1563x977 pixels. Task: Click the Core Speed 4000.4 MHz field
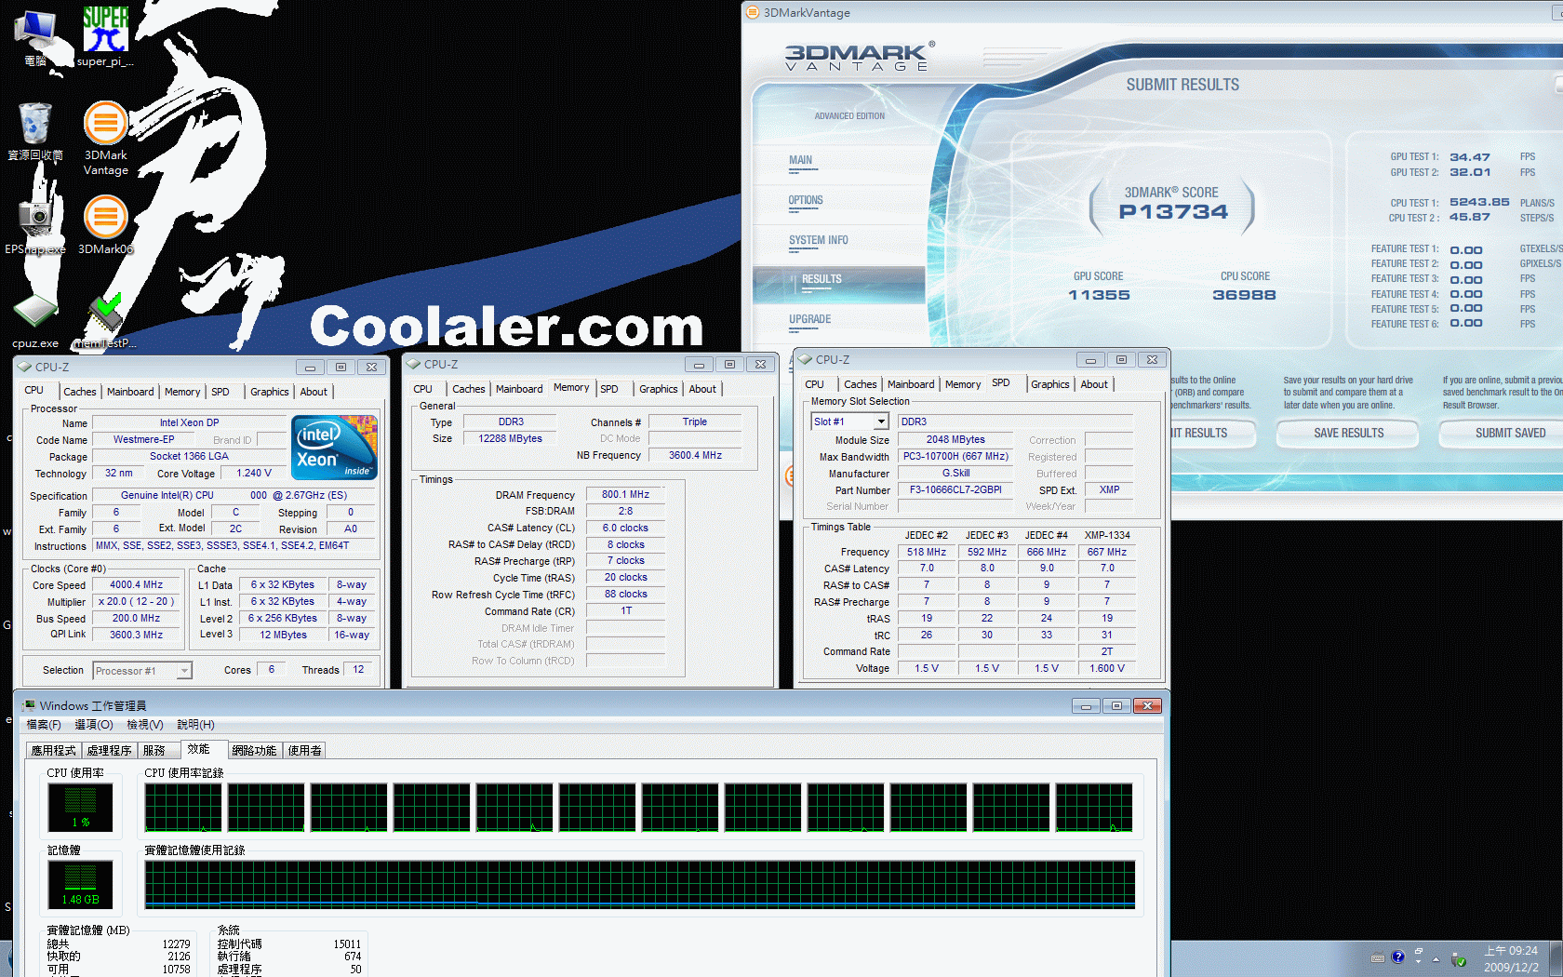pyautogui.click(x=136, y=585)
